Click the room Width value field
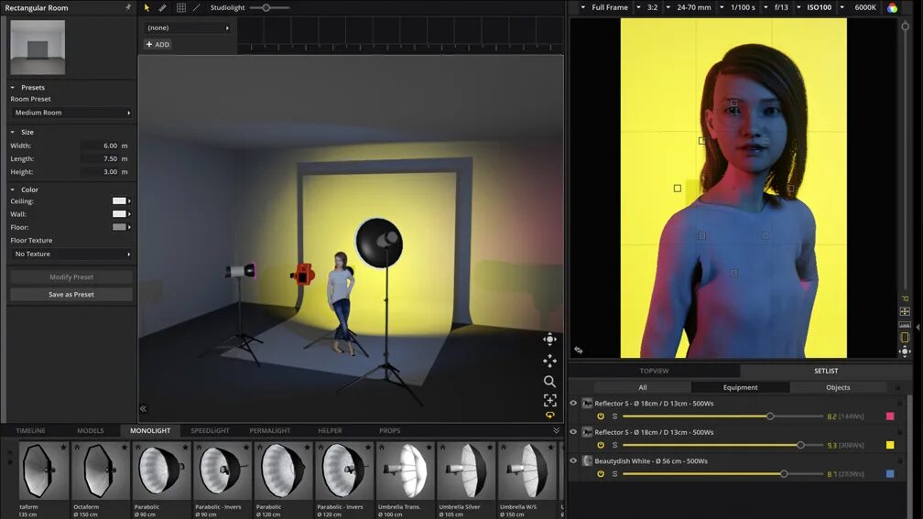Image resolution: width=923 pixels, height=519 pixels. (104, 146)
